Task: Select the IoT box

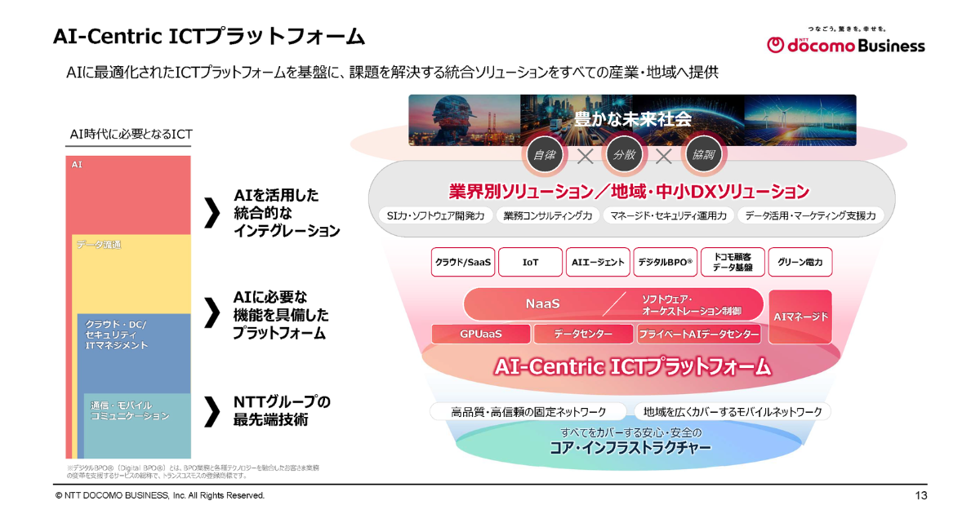Action: tap(530, 263)
